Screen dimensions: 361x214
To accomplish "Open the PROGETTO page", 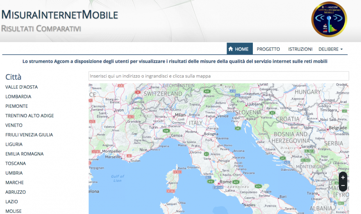I will [268, 49].
